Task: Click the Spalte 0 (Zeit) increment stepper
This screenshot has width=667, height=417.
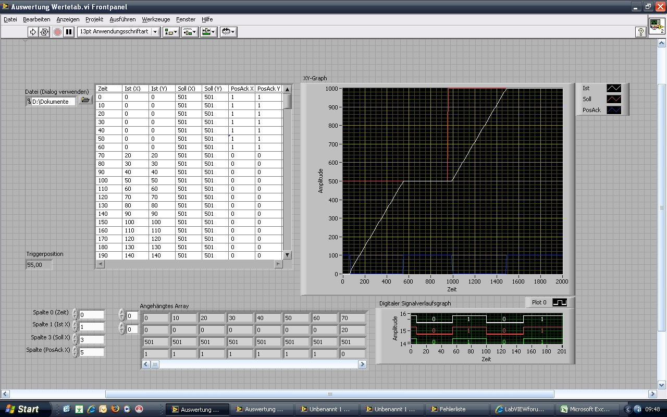Action: (75, 312)
